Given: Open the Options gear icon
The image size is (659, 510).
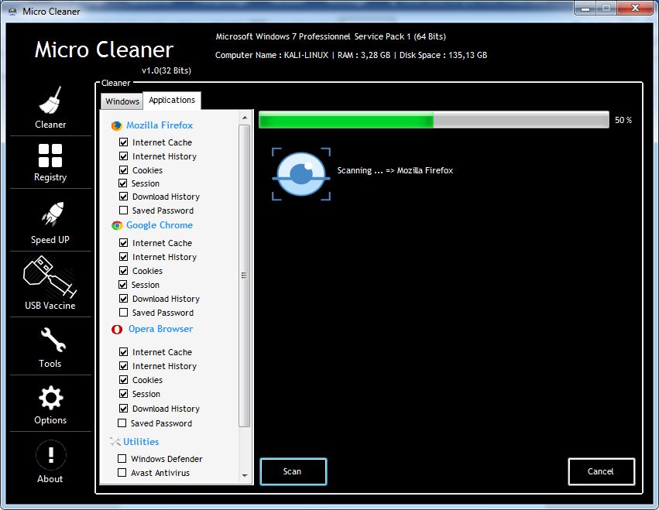Looking at the screenshot, I should coord(51,398).
